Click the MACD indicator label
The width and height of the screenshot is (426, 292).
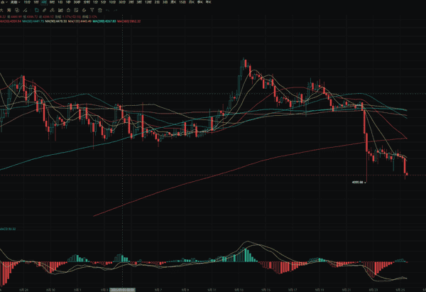7,229
